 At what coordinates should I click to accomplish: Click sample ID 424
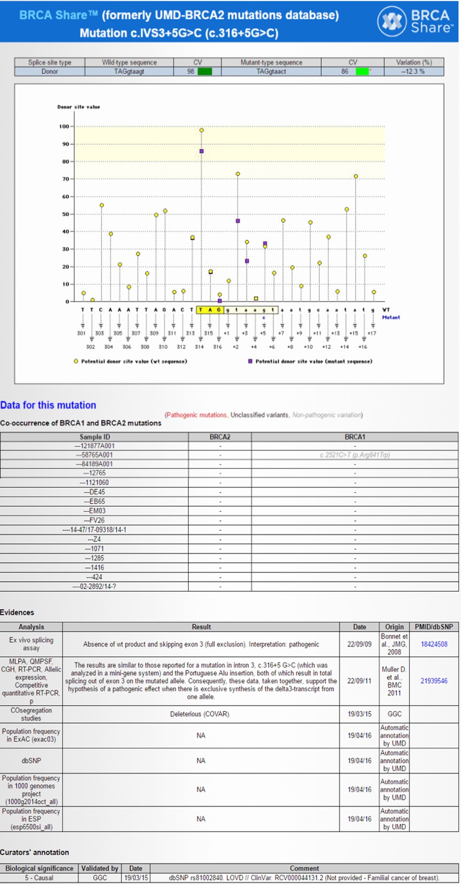coord(95,577)
